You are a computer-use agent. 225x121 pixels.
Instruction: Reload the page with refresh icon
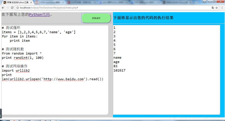point(12,8)
